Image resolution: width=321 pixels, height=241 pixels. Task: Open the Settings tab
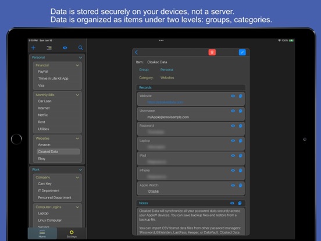tap(72, 233)
